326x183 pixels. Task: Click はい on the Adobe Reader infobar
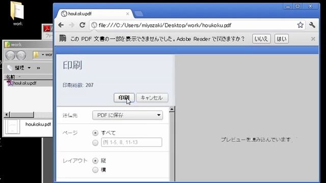[282, 39]
